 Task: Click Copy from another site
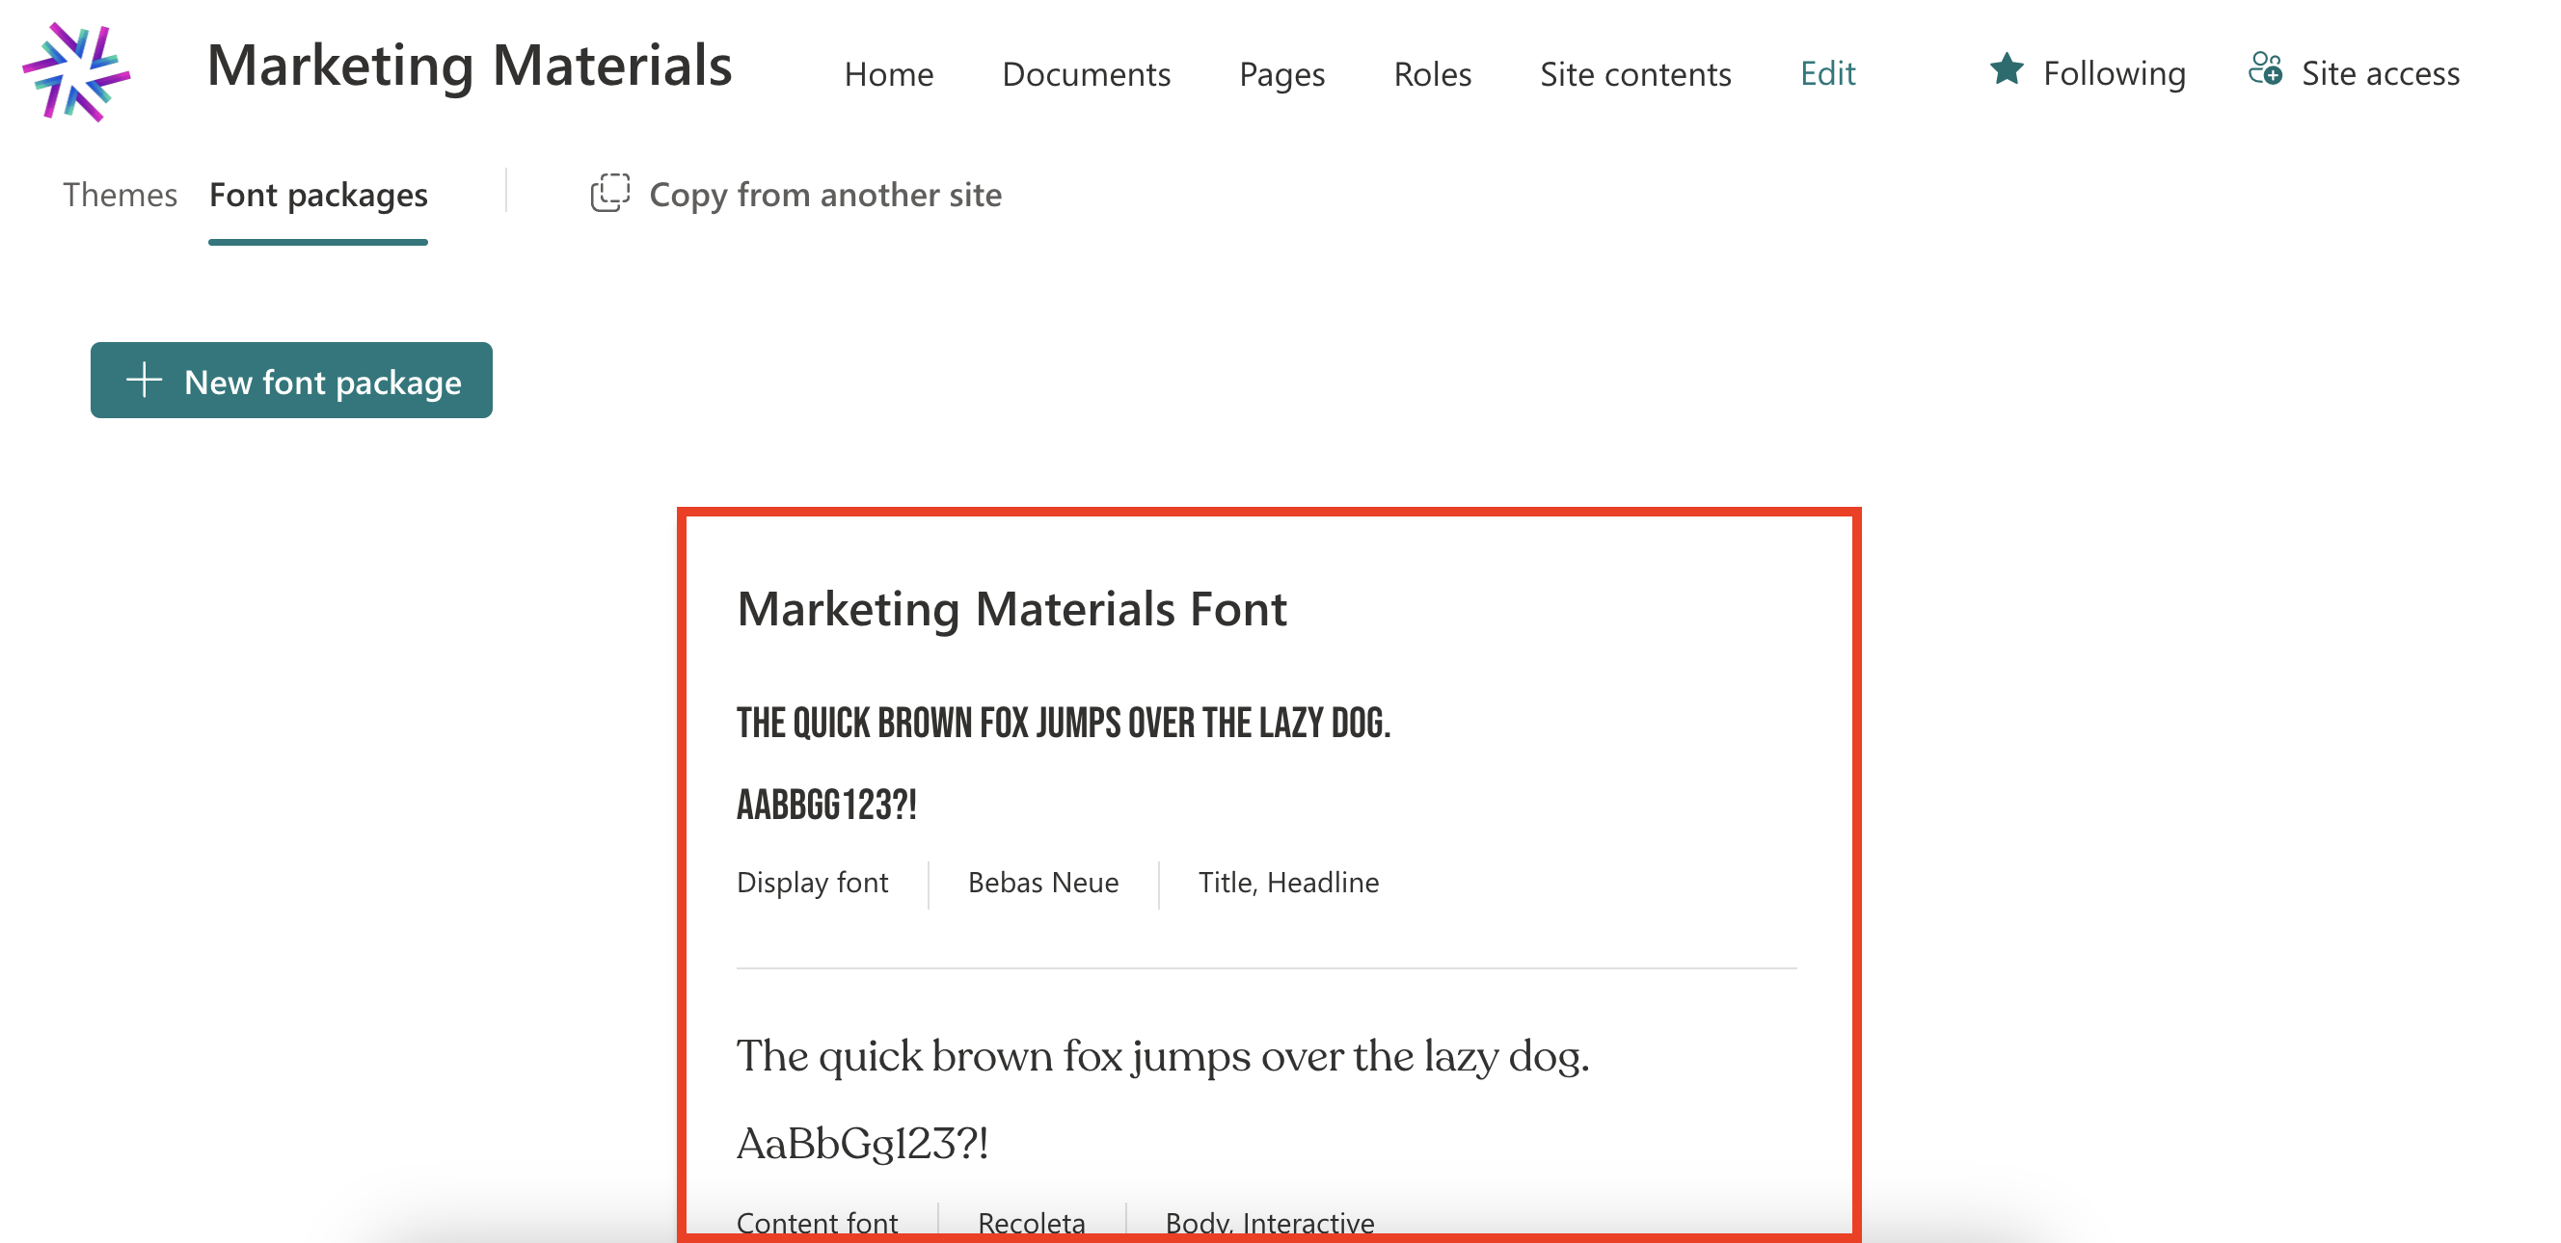pyautogui.click(x=824, y=195)
